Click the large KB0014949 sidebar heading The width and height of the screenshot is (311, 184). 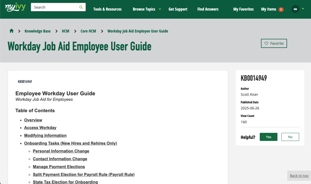coord(254,78)
